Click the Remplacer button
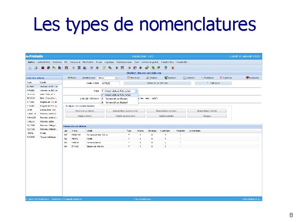Screen dimensions: 296x222 tap(207, 78)
